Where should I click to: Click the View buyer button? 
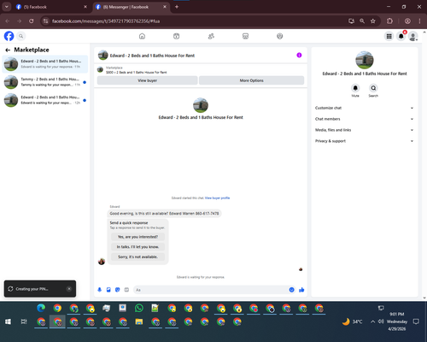point(148,80)
